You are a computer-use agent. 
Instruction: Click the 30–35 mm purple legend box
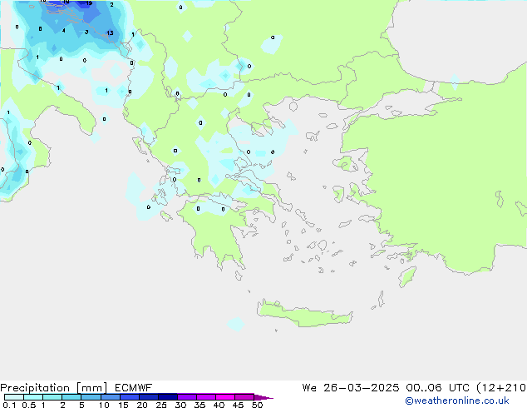(187, 397)
